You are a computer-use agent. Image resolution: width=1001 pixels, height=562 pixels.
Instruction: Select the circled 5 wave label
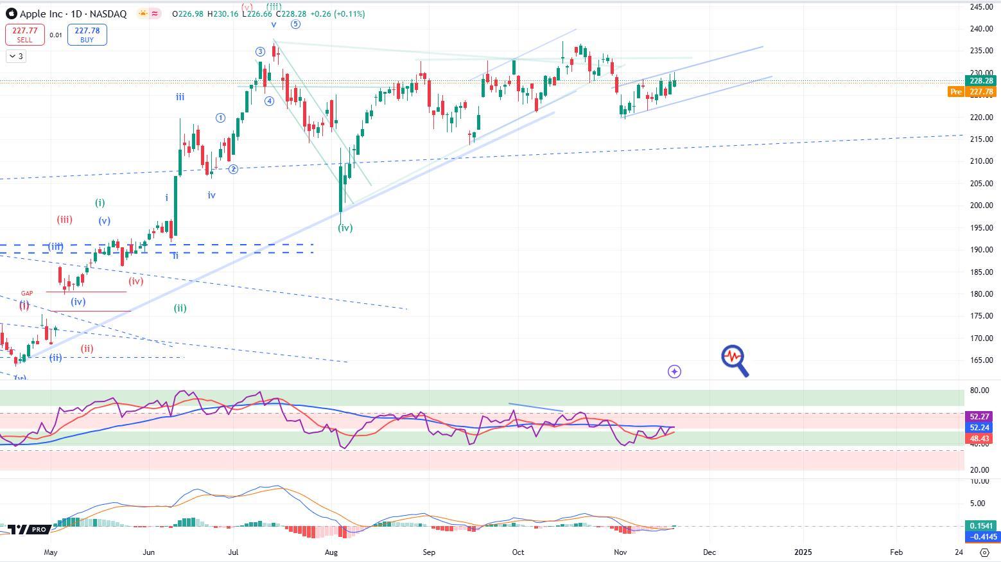pos(295,24)
